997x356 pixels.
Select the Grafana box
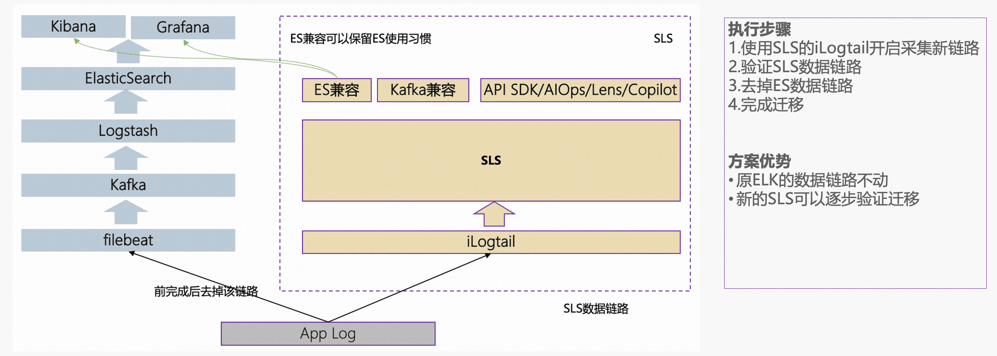[183, 27]
